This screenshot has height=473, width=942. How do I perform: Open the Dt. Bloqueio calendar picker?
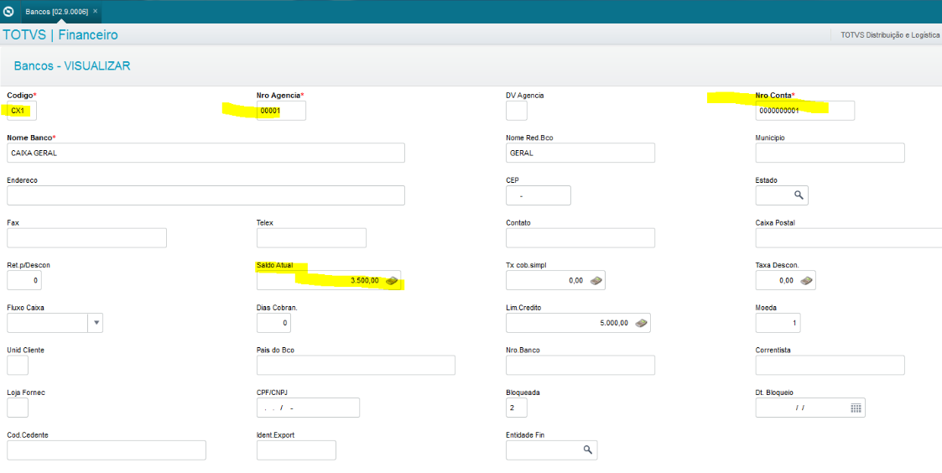tap(856, 408)
